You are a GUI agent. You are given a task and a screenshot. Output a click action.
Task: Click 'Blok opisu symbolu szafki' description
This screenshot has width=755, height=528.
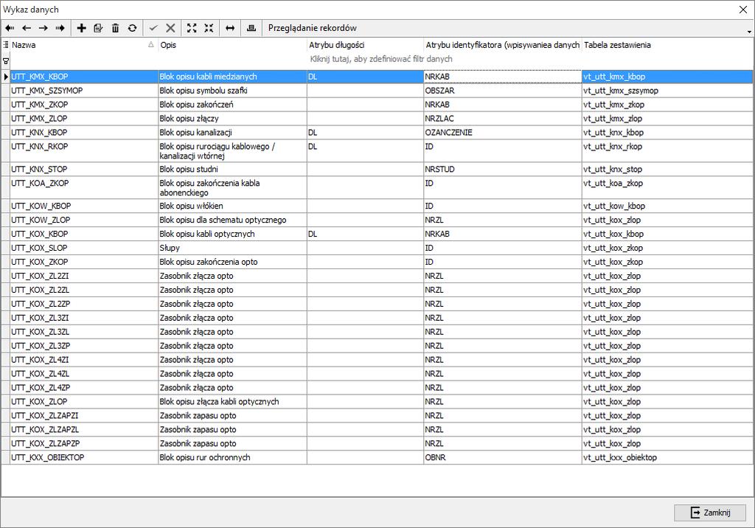(x=232, y=91)
